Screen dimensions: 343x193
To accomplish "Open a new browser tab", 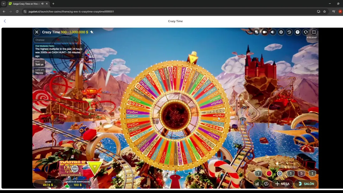I will point(53,4).
